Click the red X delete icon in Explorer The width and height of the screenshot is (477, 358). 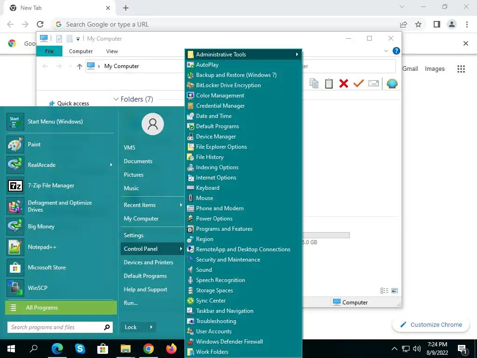coord(344,83)
